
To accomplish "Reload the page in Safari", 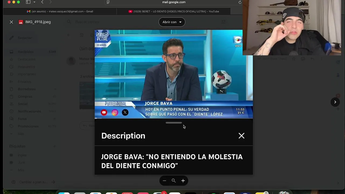I will (240, 2).
